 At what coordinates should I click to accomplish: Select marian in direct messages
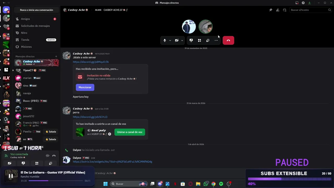coord(37,78)
